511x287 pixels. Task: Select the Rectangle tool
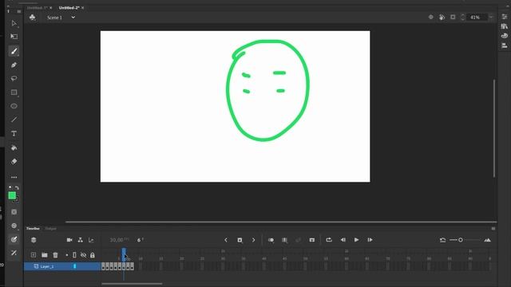point(14,92)
